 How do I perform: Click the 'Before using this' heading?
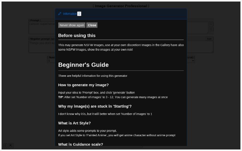click(x=77, y=36)
